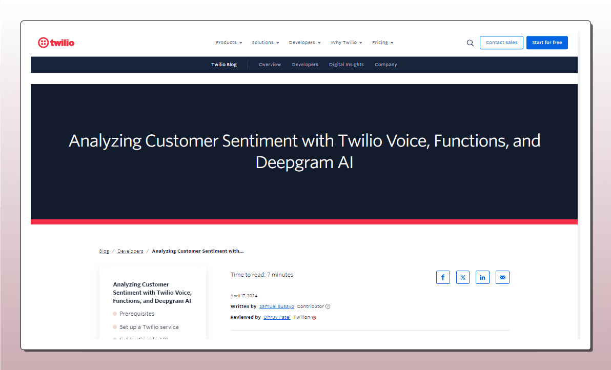Expand the Why Twilio menu
611x370 pixels.
point(346,43)
